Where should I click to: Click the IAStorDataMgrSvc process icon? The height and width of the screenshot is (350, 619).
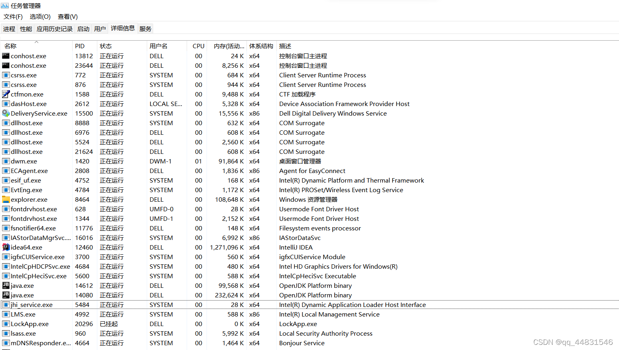pyautogui.click(x=6, y=238)
